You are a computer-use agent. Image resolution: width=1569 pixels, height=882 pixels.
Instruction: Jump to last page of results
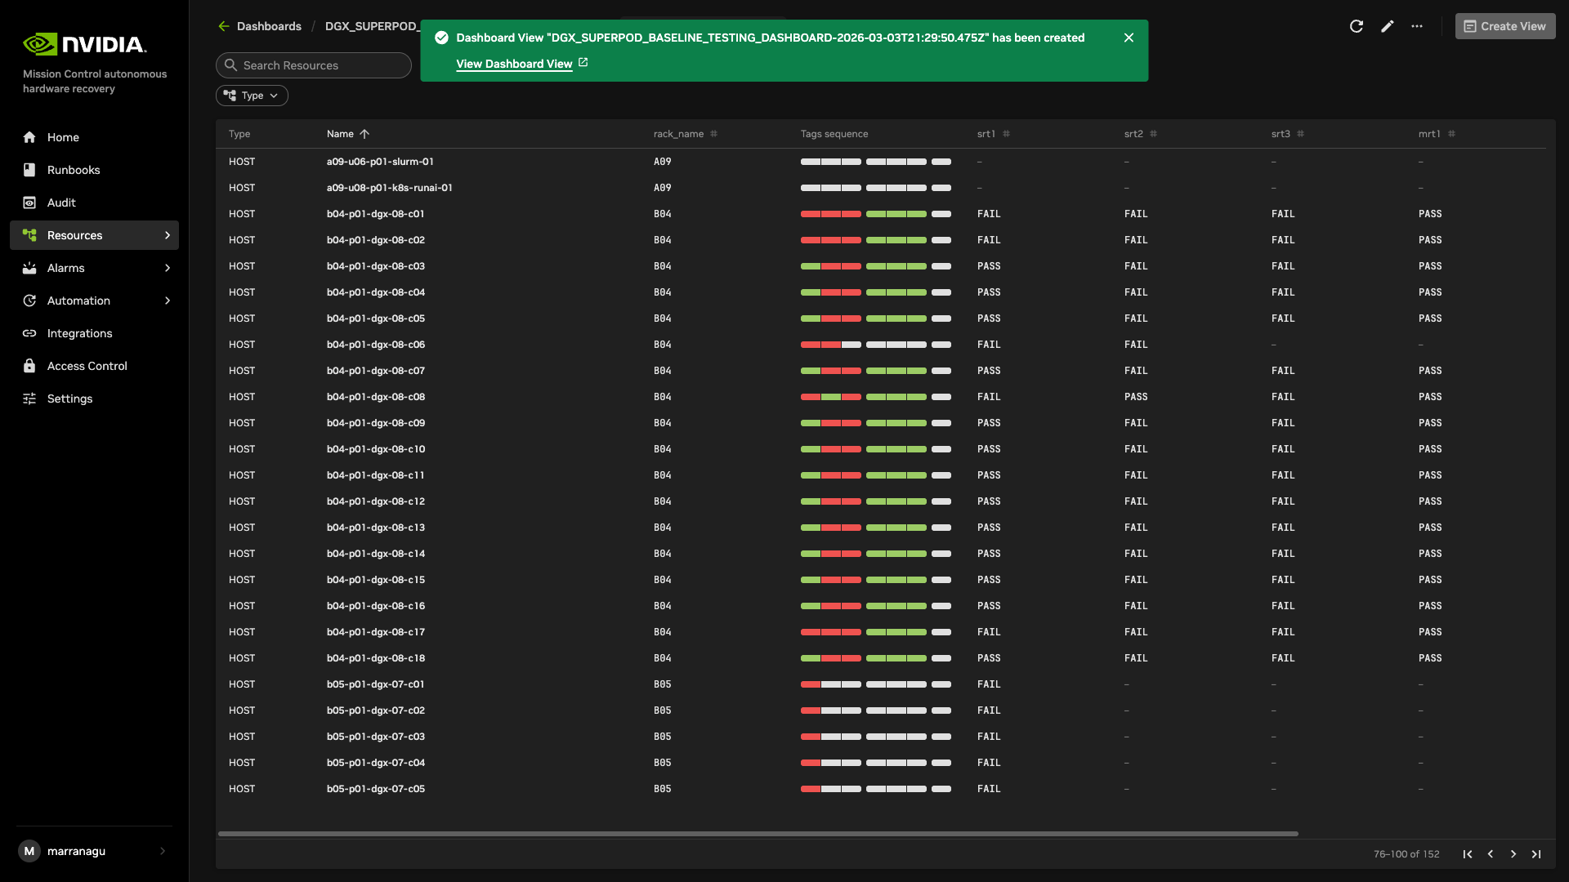(1536, 854)
